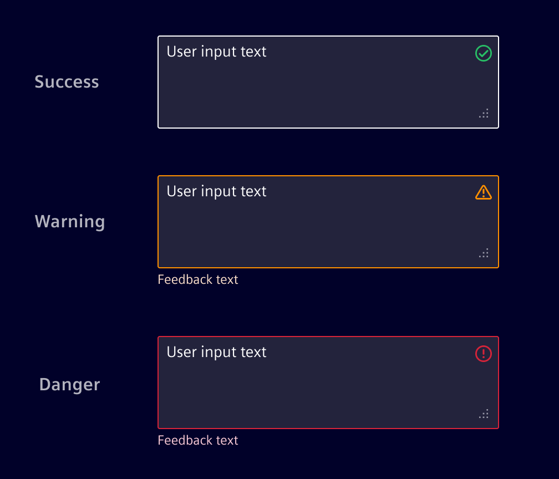Viewport: 559px width, 479px height.
Task: Select the 'User input text' in the Warning box
Action: pyautogui.click(x=216, y=191)
